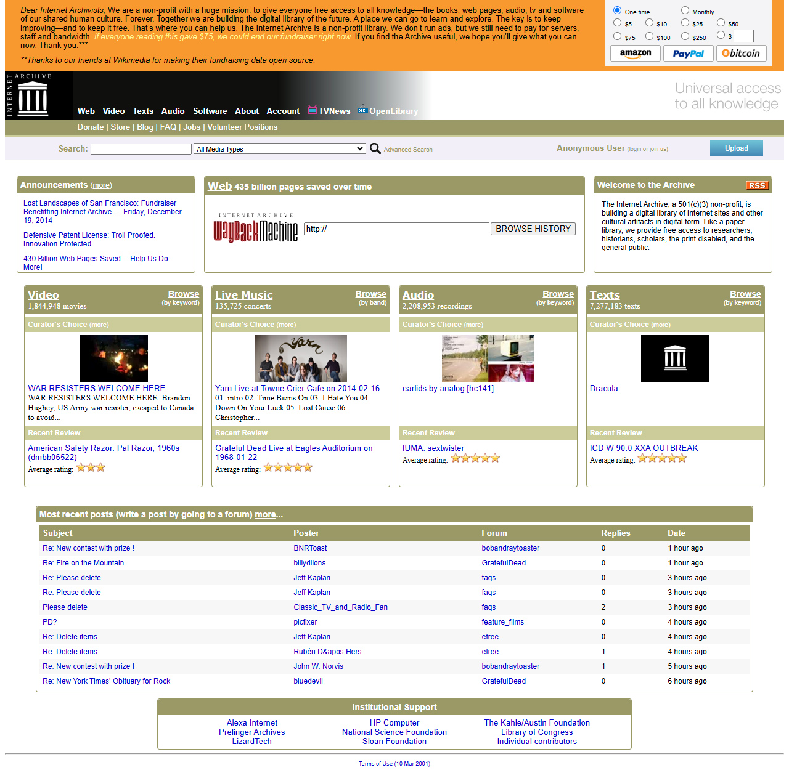
Task: Browse Live Music by band
Action: (x=370, y=294)
